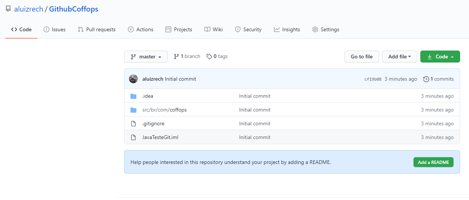Click the Help people interested README prompt text
Screen dimensions: 469x200
click(x=231, y=162)
